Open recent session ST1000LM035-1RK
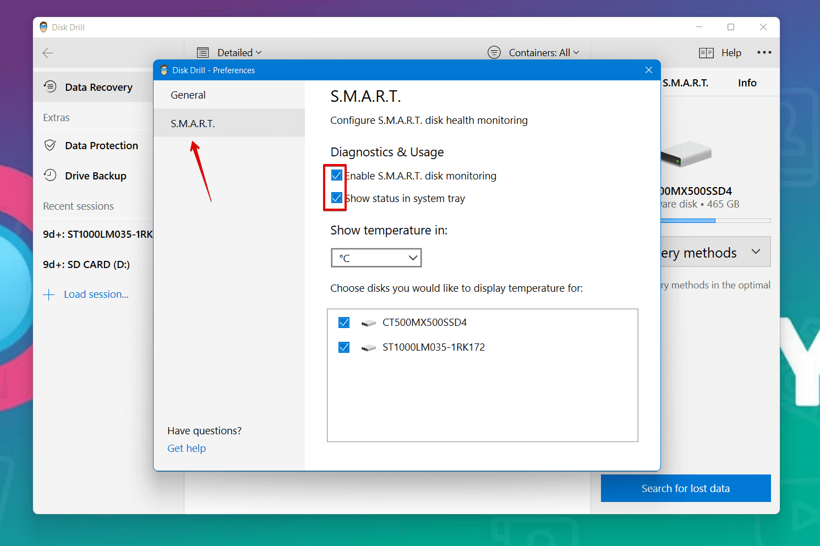Image resolution: width=820 pixels, height=546 pixels. (98, 234)
